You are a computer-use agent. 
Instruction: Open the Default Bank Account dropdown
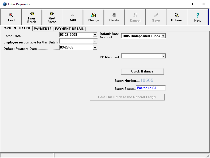click(x=163, y=36)
